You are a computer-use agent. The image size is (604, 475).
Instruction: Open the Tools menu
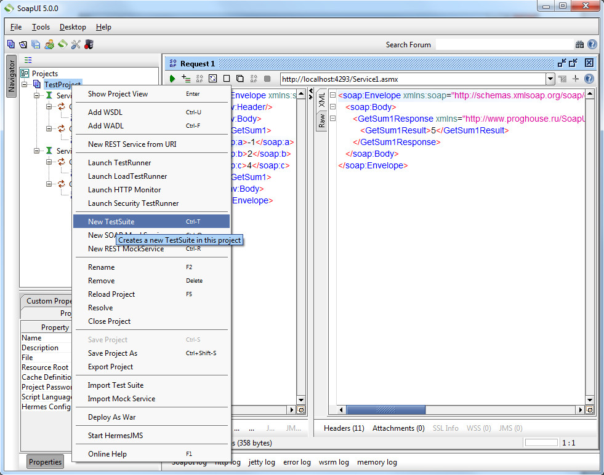[41, 27]
